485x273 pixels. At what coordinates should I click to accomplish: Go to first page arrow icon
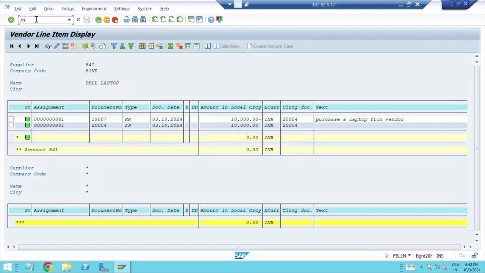11,46
